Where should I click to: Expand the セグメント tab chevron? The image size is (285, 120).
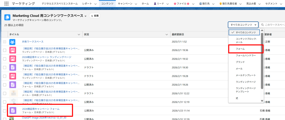pyautogui.click(x=281, y=4)
